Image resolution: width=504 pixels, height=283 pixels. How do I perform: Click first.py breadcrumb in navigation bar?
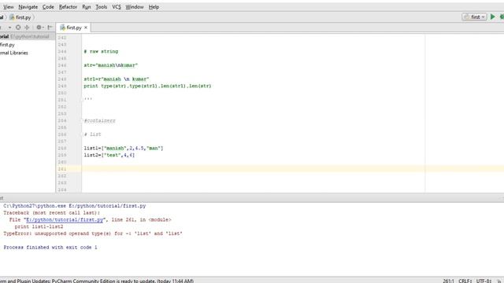coord(20,17)
